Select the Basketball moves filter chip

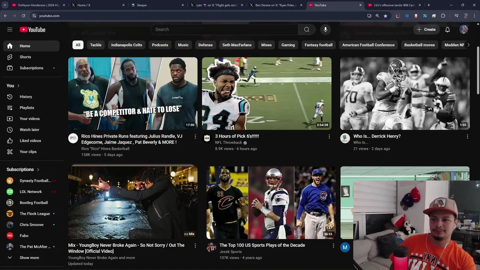[x=419, y=45]
